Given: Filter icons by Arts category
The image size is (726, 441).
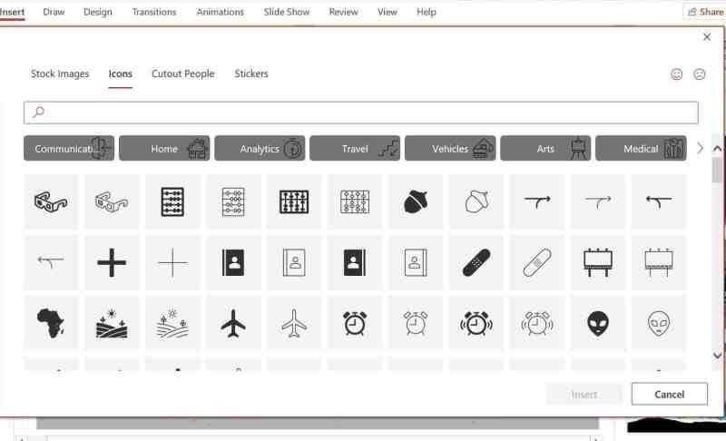Looking at the screenshot, I should (545, 149).
